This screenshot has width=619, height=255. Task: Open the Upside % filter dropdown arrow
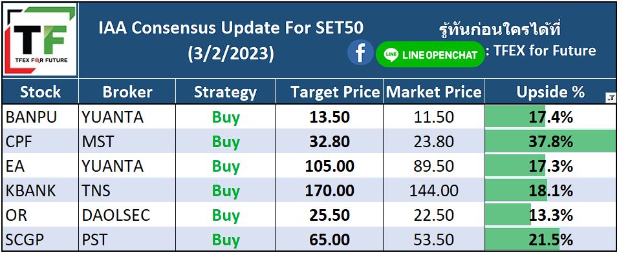tap(611, 98)
